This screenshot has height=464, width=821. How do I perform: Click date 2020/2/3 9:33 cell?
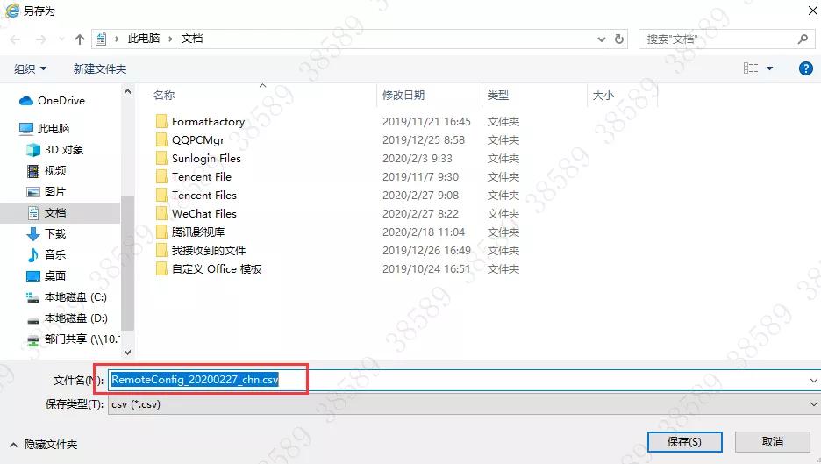(x=418, y=158)
